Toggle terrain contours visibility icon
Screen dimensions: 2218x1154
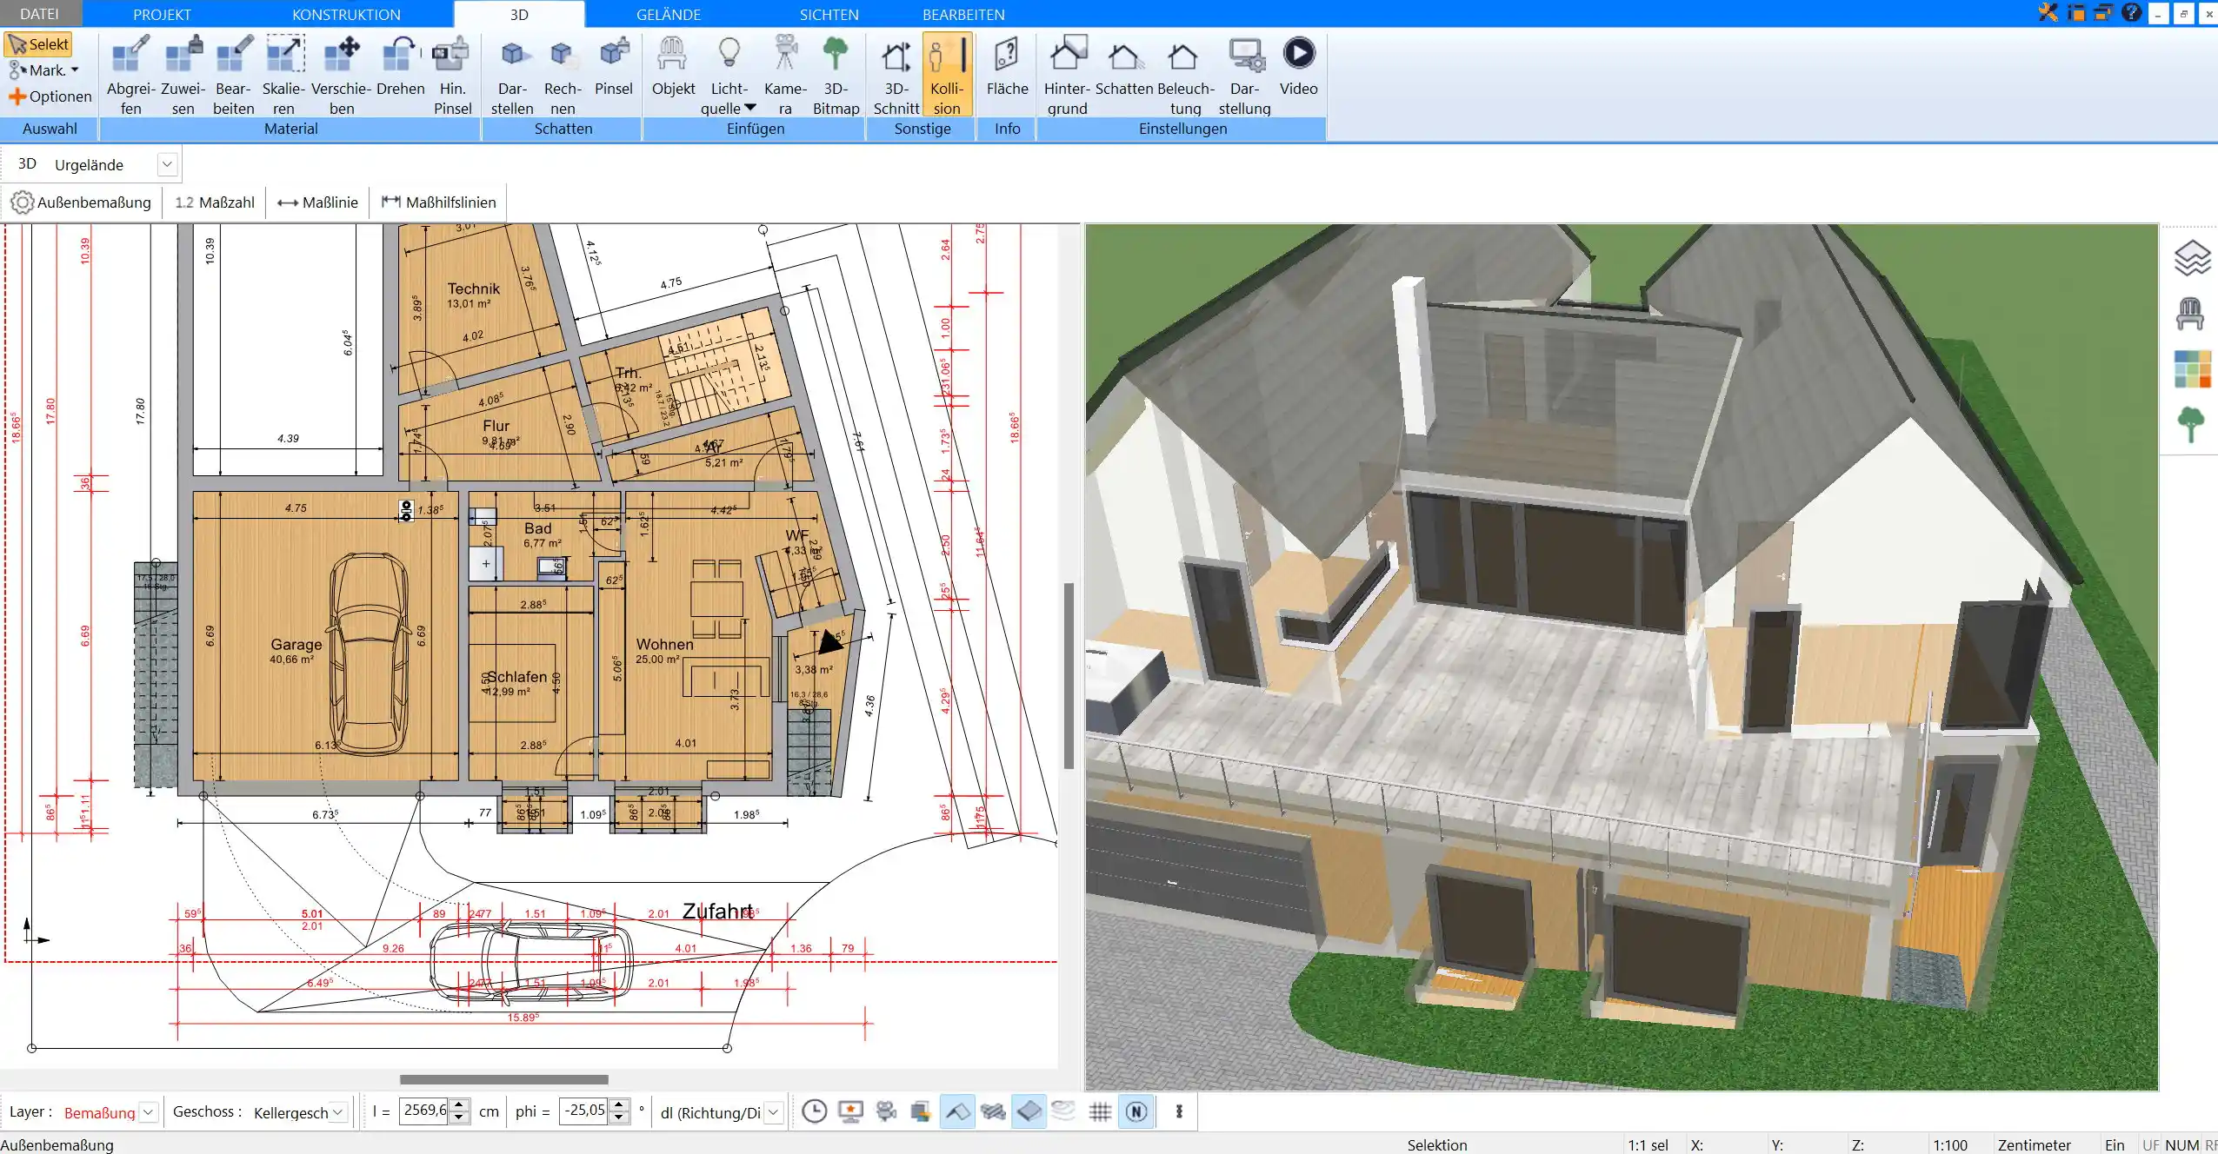1063,1111
